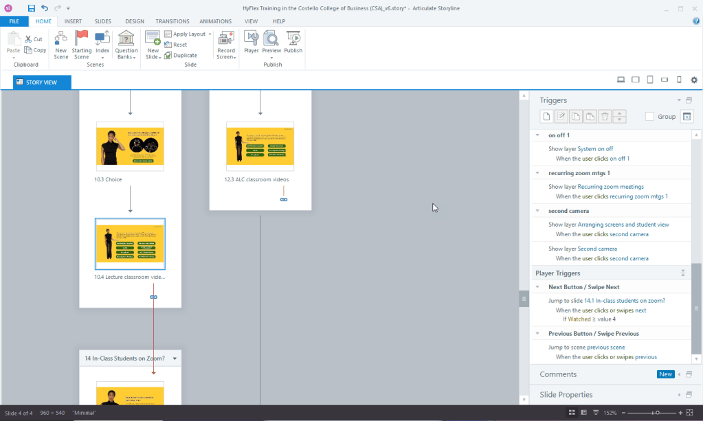Switch to tablet portrait view icon
703x421 pixels.
tap(650, 80)
